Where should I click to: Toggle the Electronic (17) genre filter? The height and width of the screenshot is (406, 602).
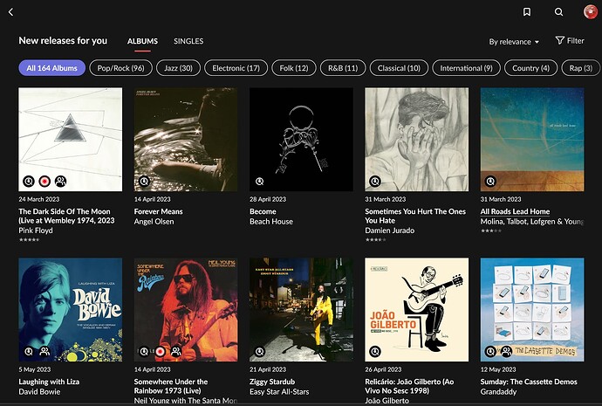[236, 68]
